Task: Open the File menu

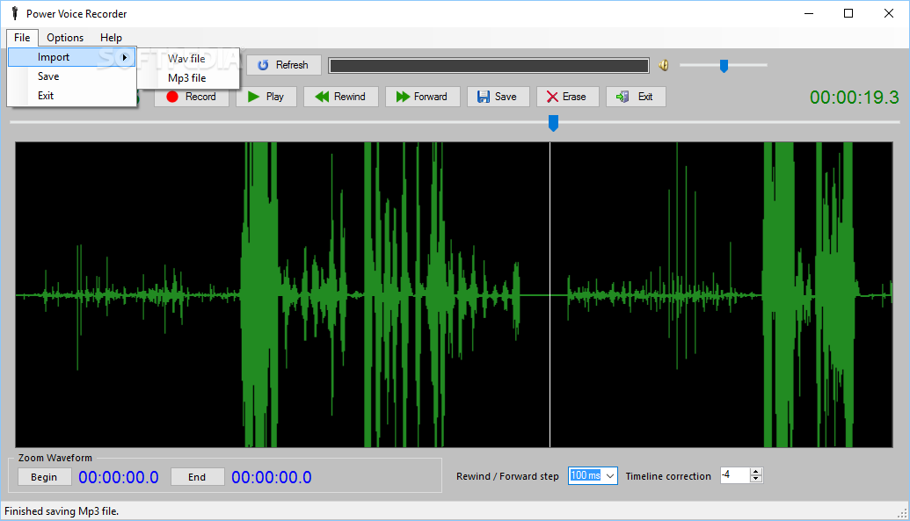Action: [x=22, y=38]
